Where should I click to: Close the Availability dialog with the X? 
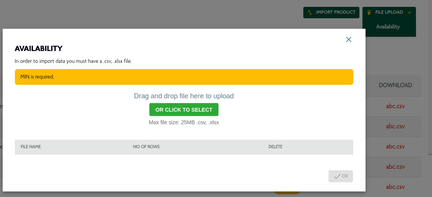[348, 40]
